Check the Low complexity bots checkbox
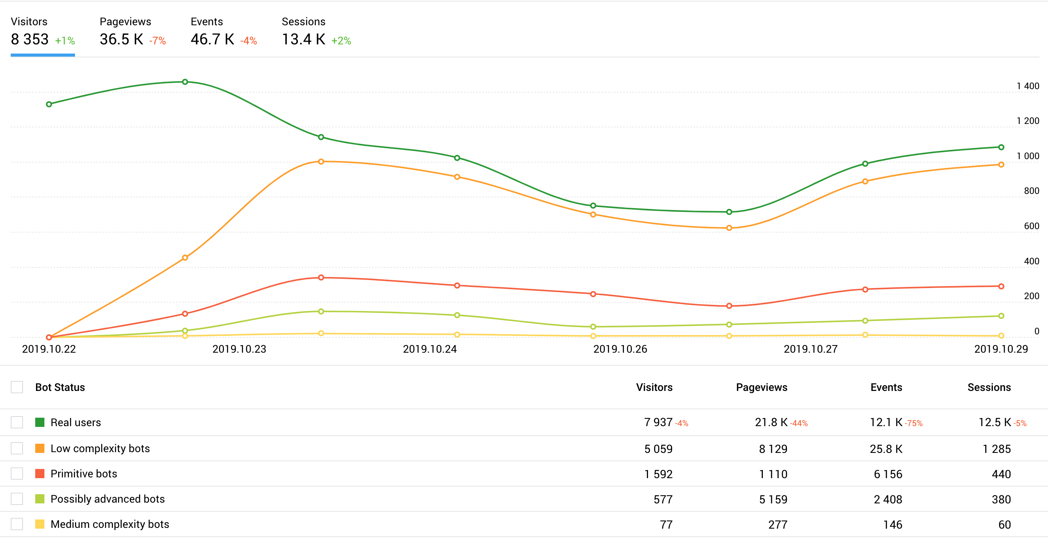The image size is (1048, 547). tap(17, 448)
